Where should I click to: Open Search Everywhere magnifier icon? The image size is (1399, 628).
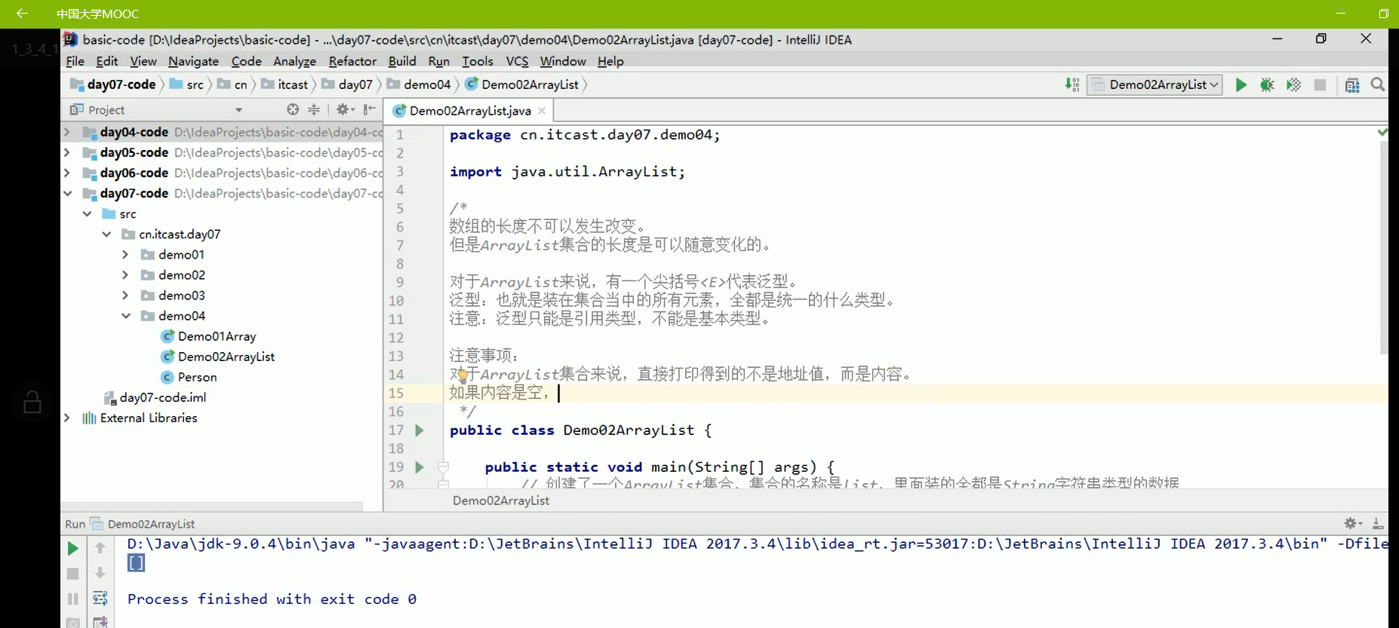[1378, 85]
